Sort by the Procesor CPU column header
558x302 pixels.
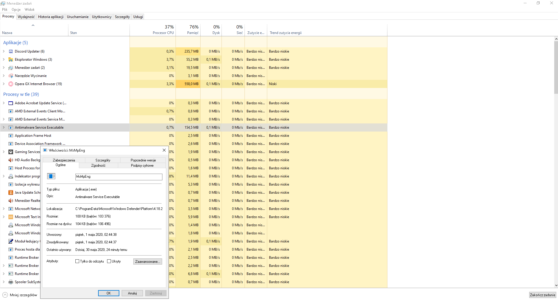[x=153, y=30]
